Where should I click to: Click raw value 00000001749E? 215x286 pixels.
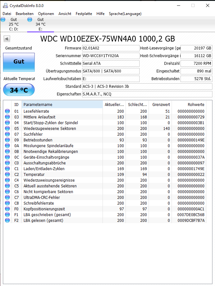[x=191, y=169]
